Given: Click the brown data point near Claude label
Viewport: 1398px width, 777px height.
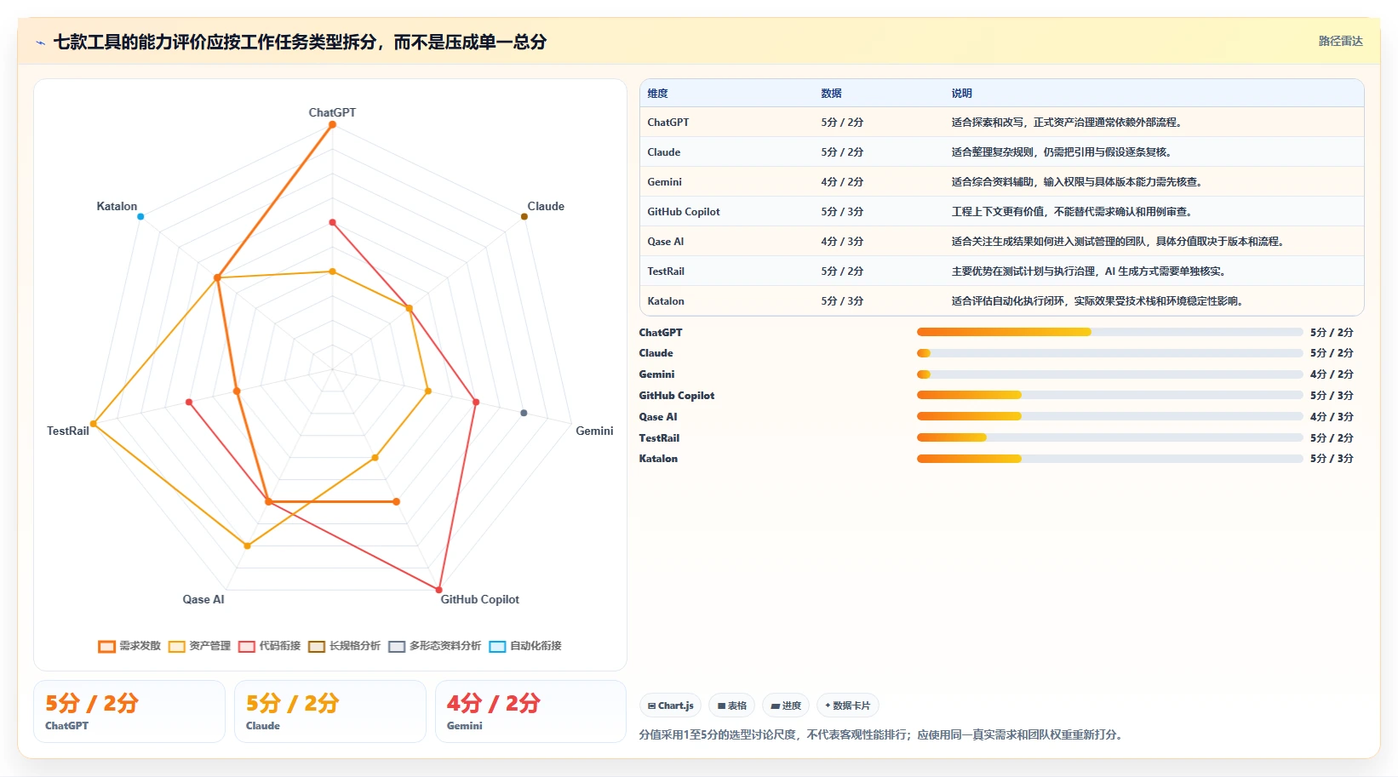Looking at the screenshot, I should click(x=524, y=216).
